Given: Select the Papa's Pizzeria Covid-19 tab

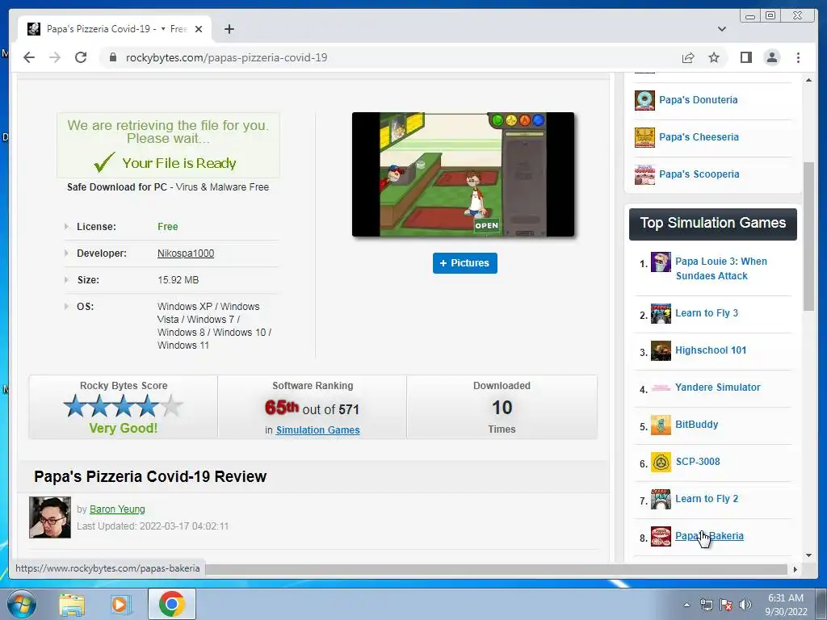Looking at the screenshot, I should (x=115, y=29).
